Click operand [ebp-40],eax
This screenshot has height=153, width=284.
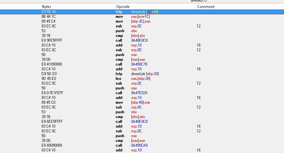click(x=140, y=102)
